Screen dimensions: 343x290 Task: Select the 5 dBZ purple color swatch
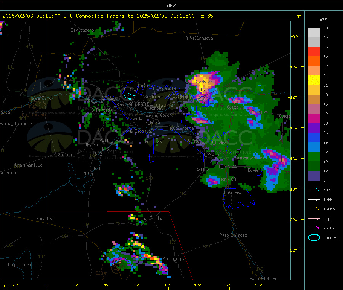click(314, 176)
